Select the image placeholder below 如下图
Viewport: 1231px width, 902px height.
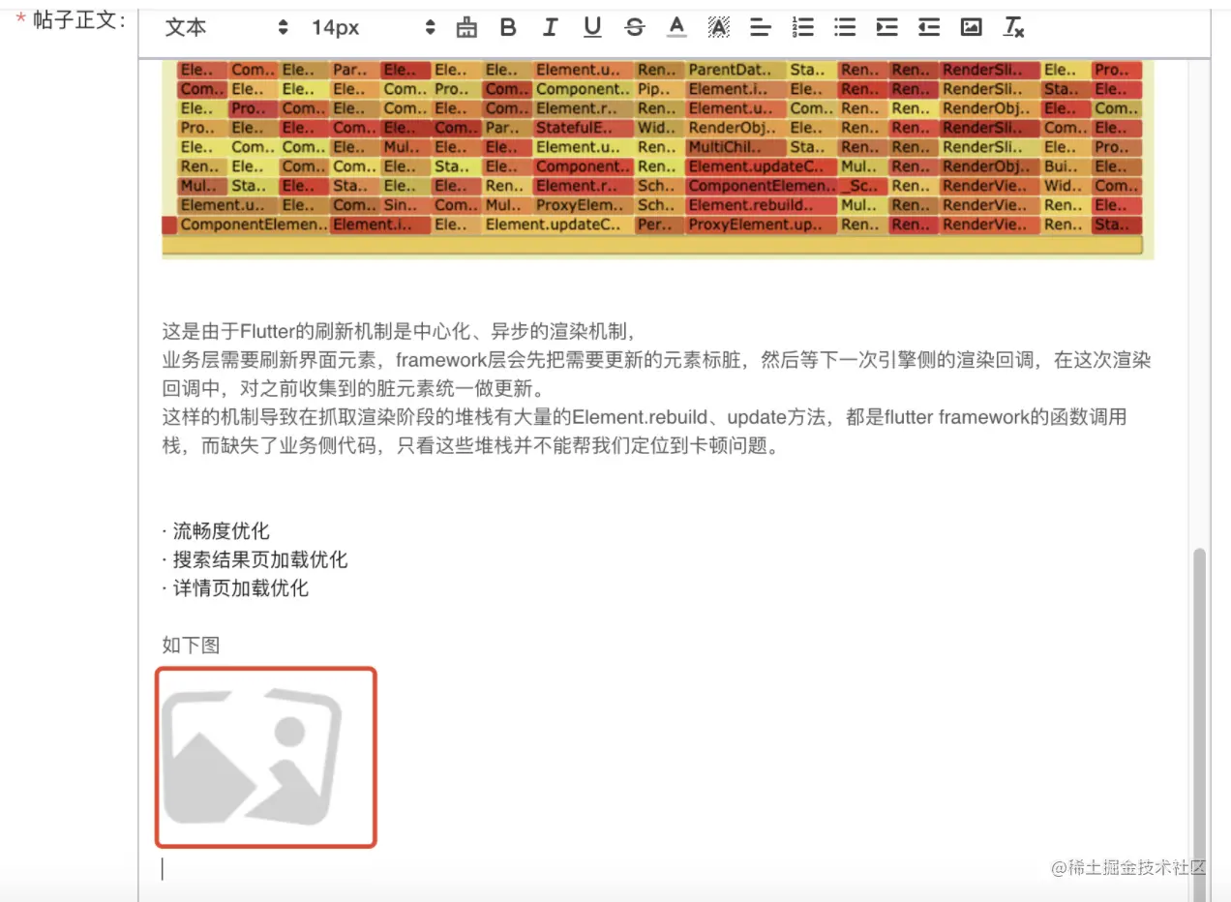tap(266, 757)
